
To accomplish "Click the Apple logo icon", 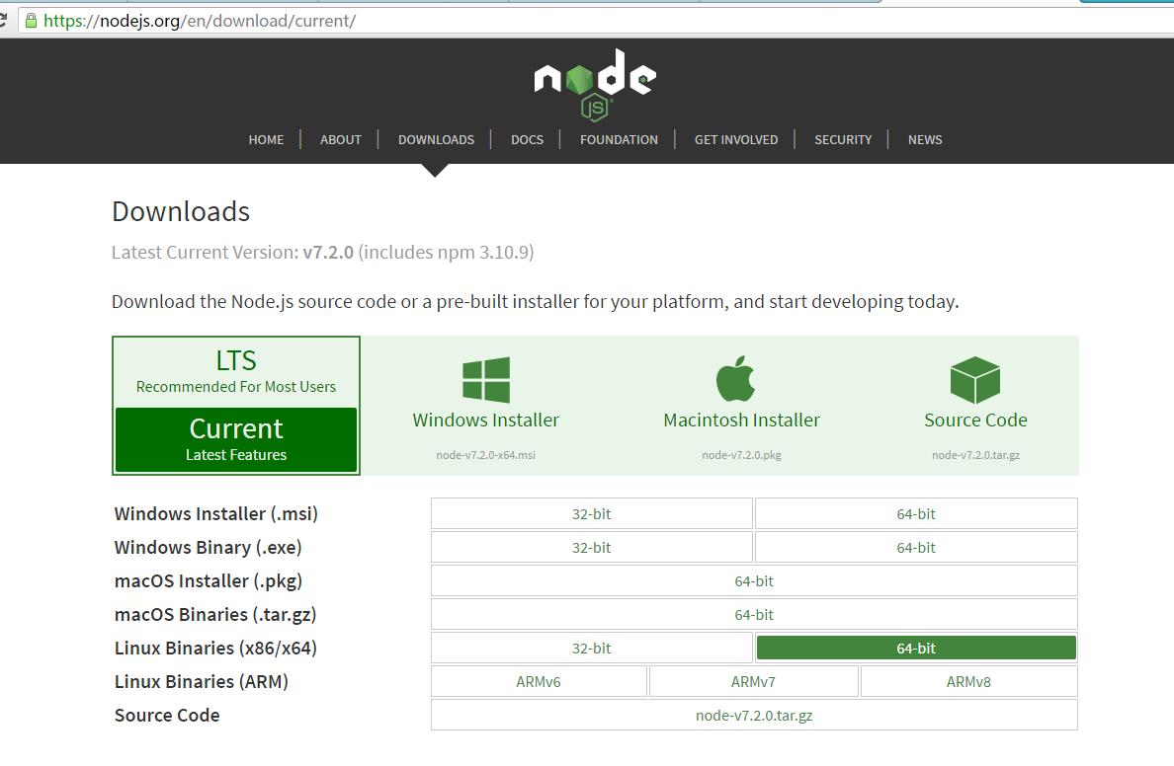I will click(x=735, y=378).
